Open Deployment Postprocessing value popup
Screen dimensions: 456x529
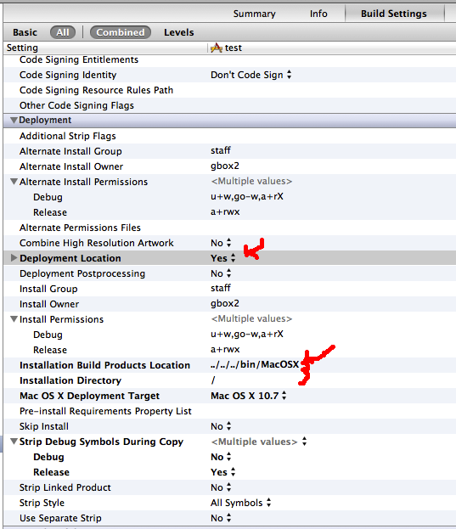click(x=221, y=273)
